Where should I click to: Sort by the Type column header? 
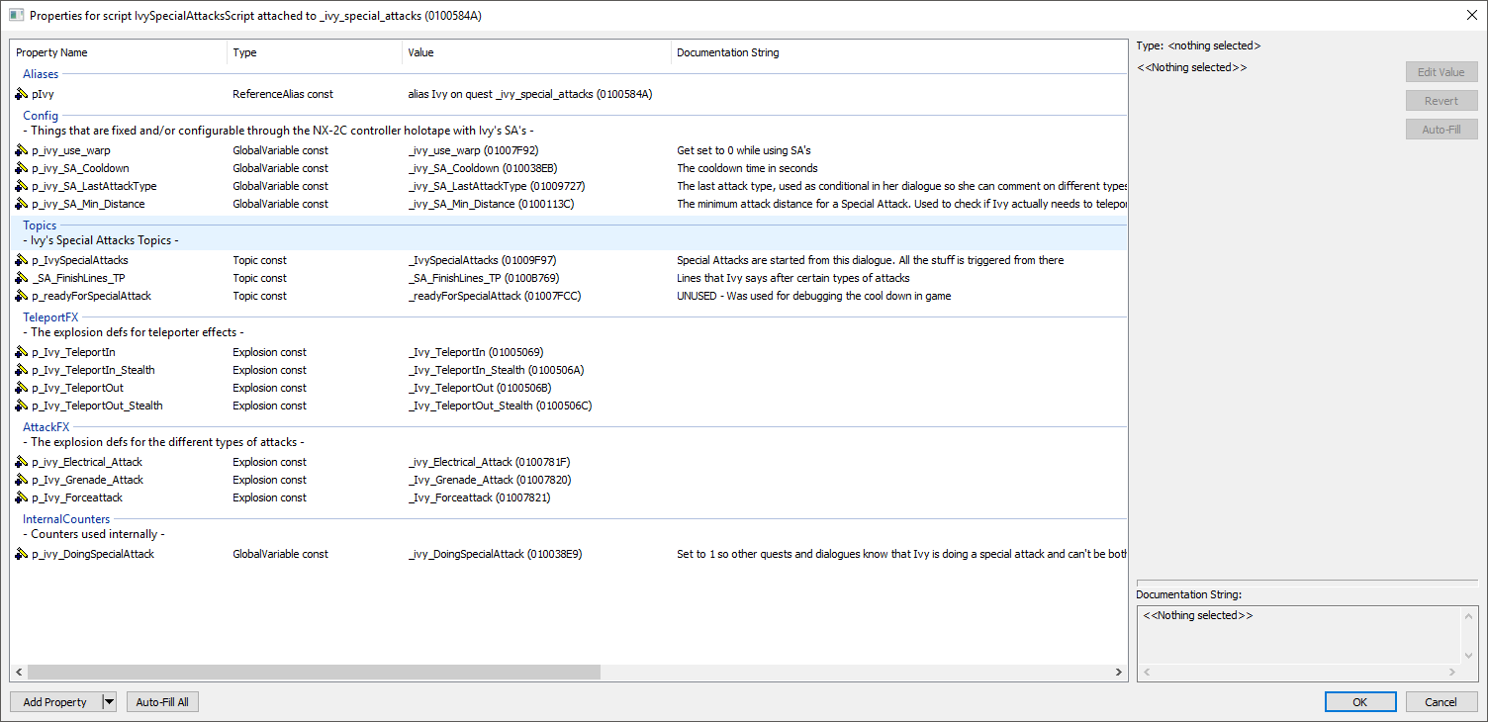[315, 52]
